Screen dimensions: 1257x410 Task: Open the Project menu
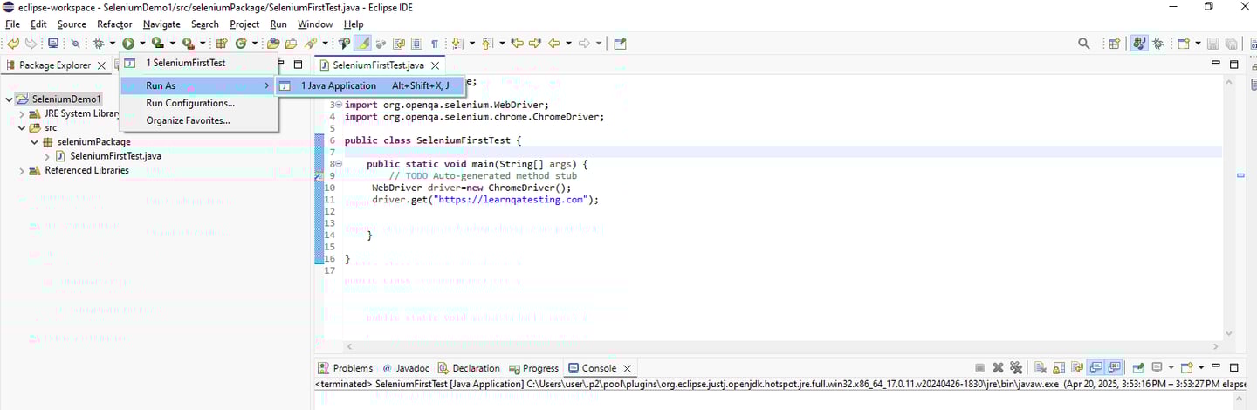pyautogui.click(x=244, y=24)
